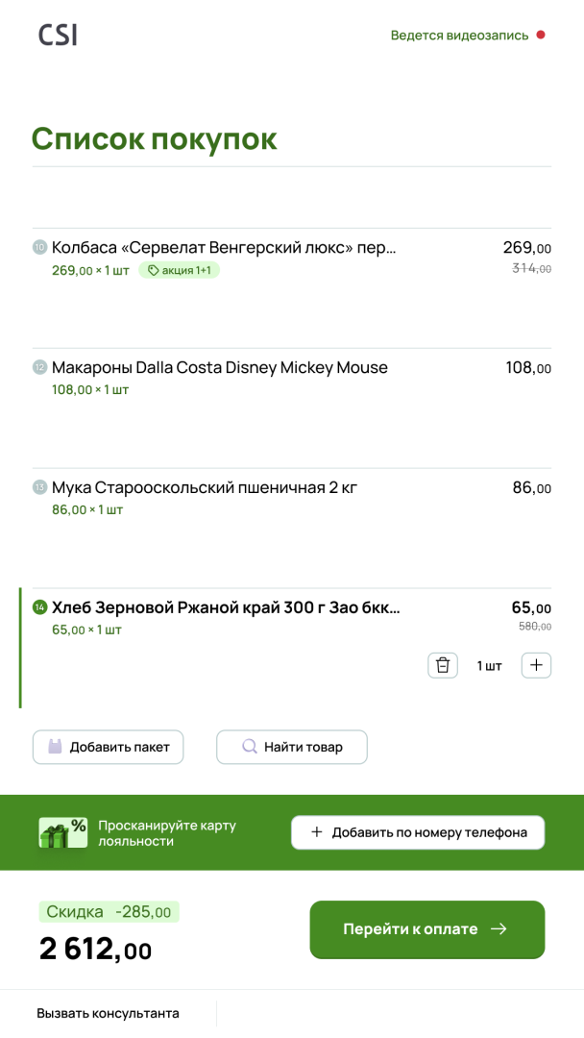Select the Колбаса Сервелат Венгерский item
The image size is (584, 1038).
click(x=223, y=248)
